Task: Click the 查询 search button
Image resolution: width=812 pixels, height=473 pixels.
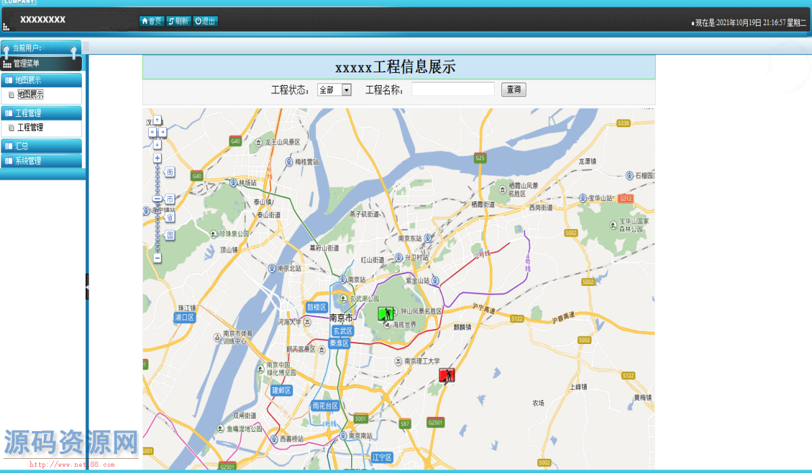Action: (514, 90)
